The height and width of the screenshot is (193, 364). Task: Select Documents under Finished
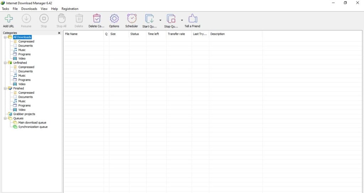[26, 97]
